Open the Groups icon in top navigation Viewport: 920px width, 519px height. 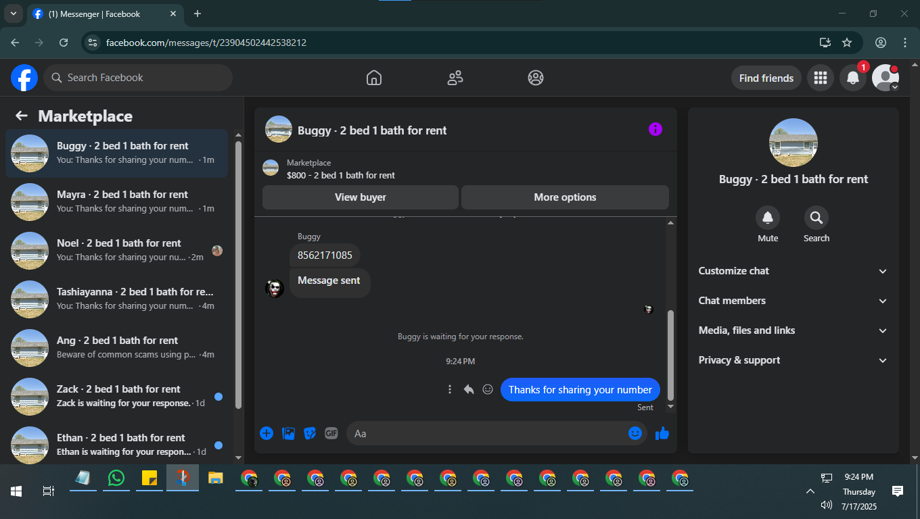[x=536, y=78]
